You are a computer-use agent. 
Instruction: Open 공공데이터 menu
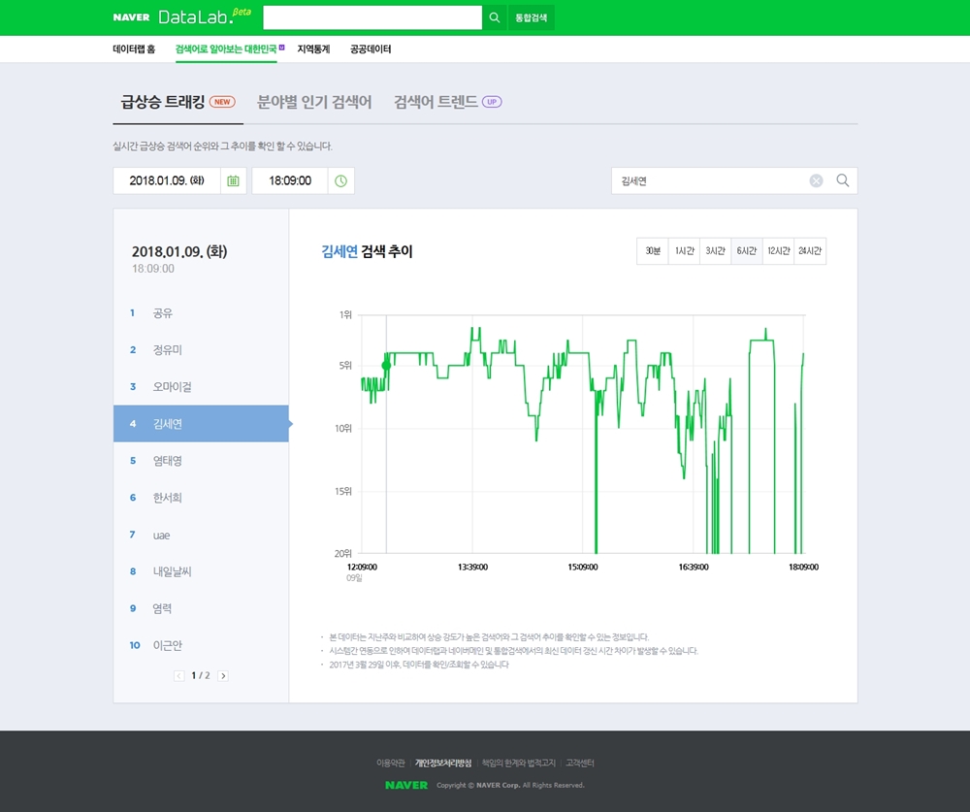[x=371, y=49]
